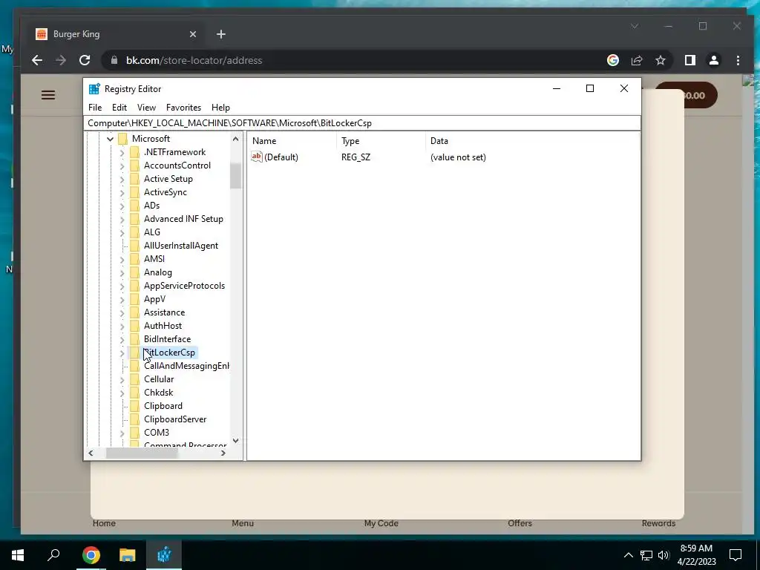The height and width of the screenshot is (570, 760).
Task: Expand the AccountsControl key
Action: click(x=122, y=166)
